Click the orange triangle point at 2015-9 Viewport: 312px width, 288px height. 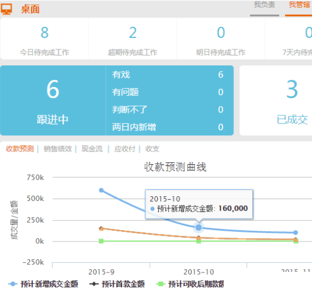tap(102, 228)
